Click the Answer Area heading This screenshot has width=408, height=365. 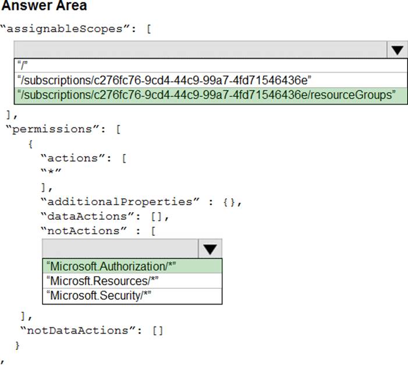[x=44, y=7]
